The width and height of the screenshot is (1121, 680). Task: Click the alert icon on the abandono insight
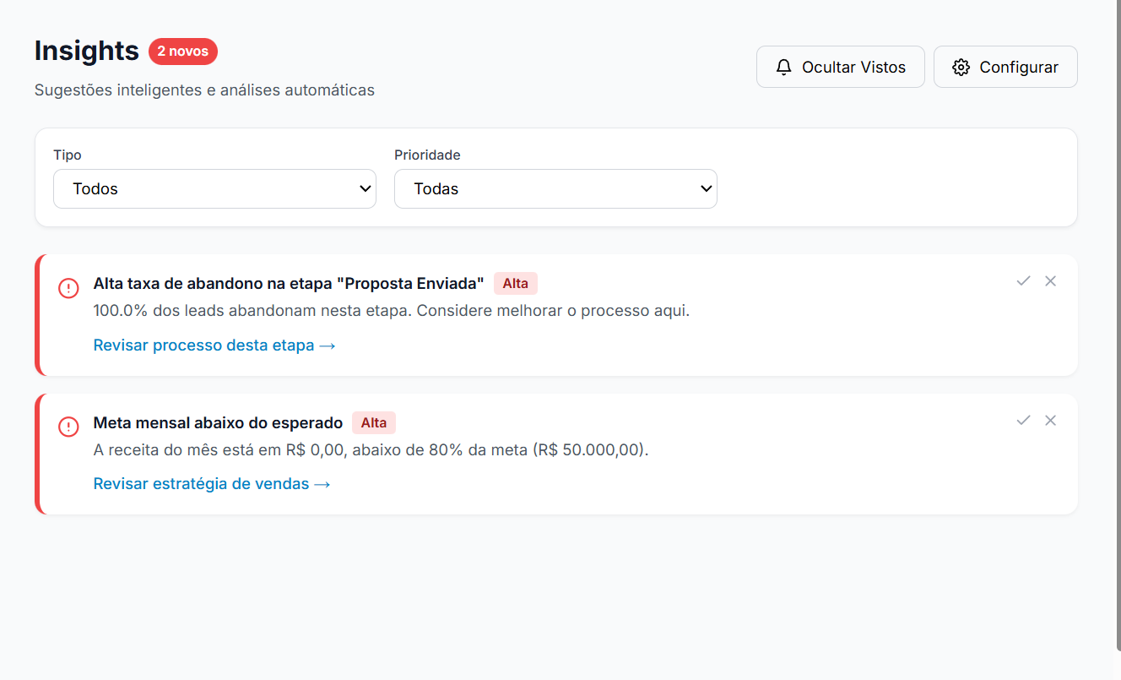click(x=68, y=288)
